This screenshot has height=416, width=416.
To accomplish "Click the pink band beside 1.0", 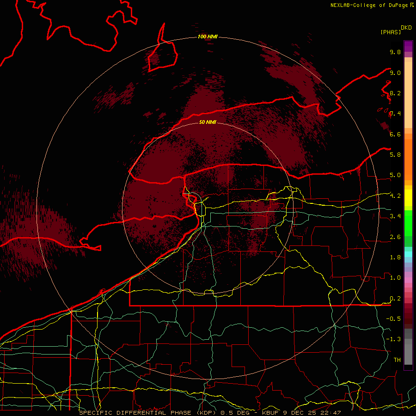I will coord(408,280).
